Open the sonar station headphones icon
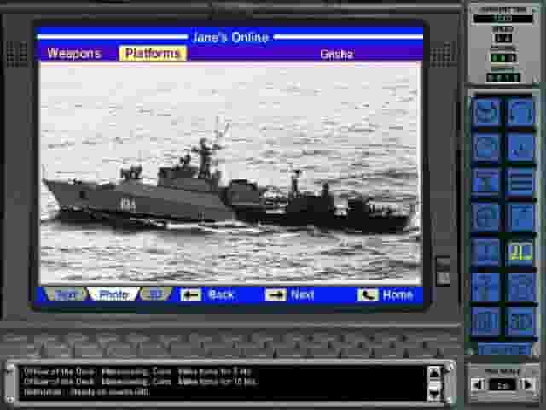Screen dimensions: 546x410 pos(520,113)
